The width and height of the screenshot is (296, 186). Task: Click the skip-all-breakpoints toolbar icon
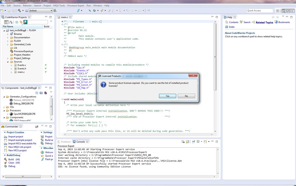coord(90,11)
